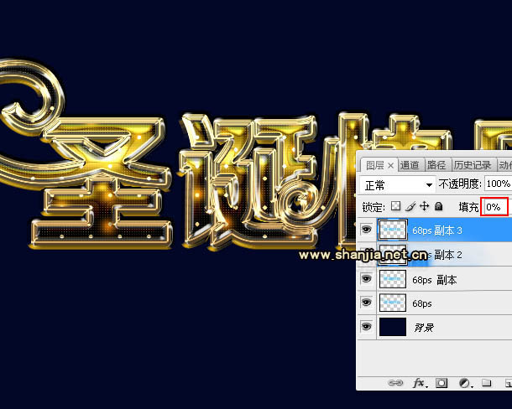The height and width of the screenshot is (409, 512).
Task: Open the 正常 blend mode dropdown
Action: pos(398,185)
